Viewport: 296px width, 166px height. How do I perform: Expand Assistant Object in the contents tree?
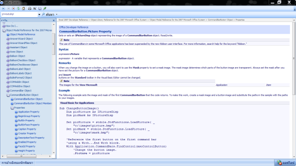click(x=19, y=48)
